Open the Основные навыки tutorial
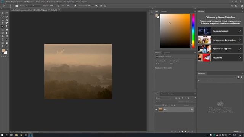Viewport: 244px width, 137px height. tap(220, 31)
